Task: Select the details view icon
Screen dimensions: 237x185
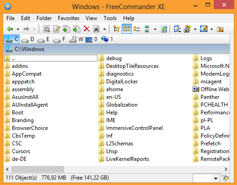Action: tap(137, 29)
